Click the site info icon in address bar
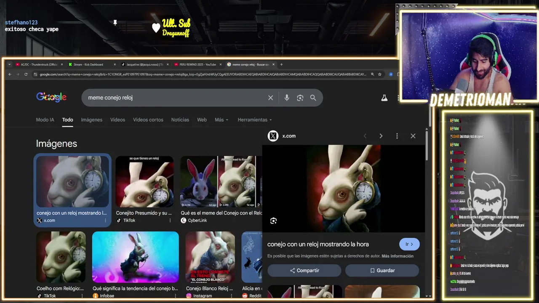This screenshot has height=303, width=539. pyautogui.click(x=36, y=74)
